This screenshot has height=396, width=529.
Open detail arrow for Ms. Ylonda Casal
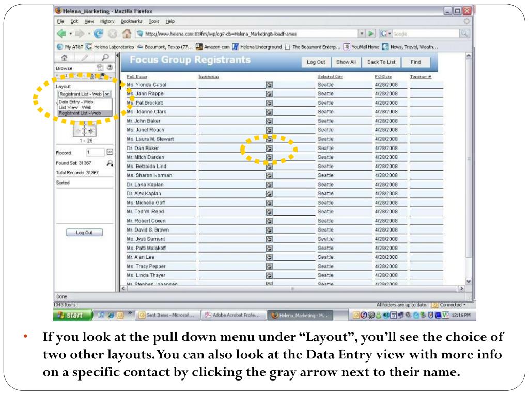click(269, 85)
